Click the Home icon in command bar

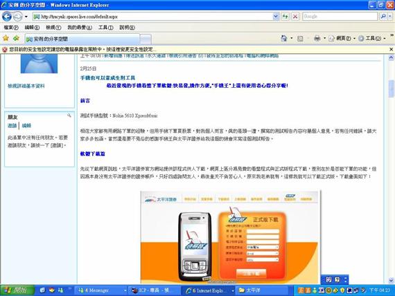[x=284, y=38]
